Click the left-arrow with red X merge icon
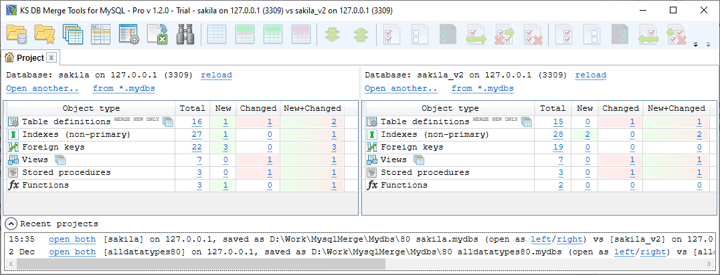Viewport: 720px width, 275px height. click(x=677, y=34)
